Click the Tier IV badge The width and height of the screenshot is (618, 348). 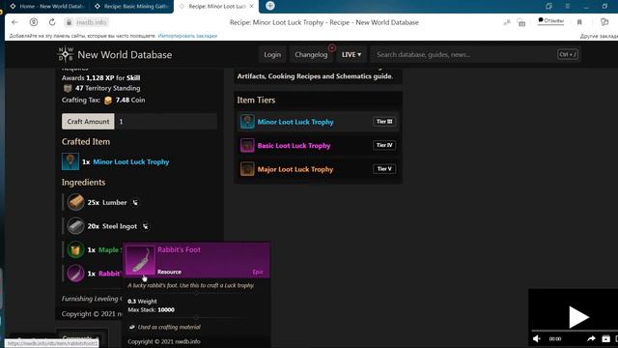click(x=384, y=145)
